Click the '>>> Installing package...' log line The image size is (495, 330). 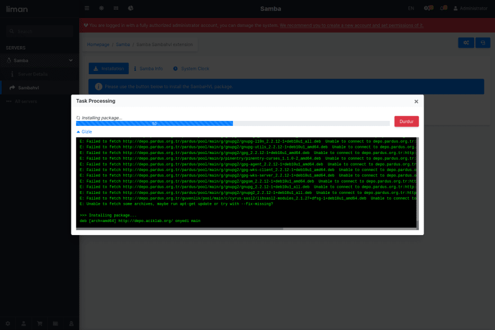pos(108,215)
